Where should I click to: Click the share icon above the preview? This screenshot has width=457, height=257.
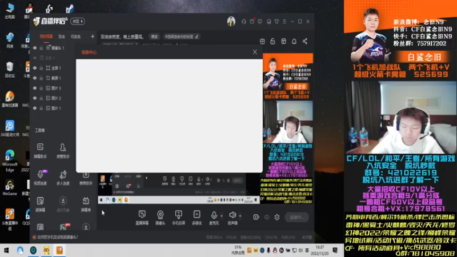click(305, 41)
